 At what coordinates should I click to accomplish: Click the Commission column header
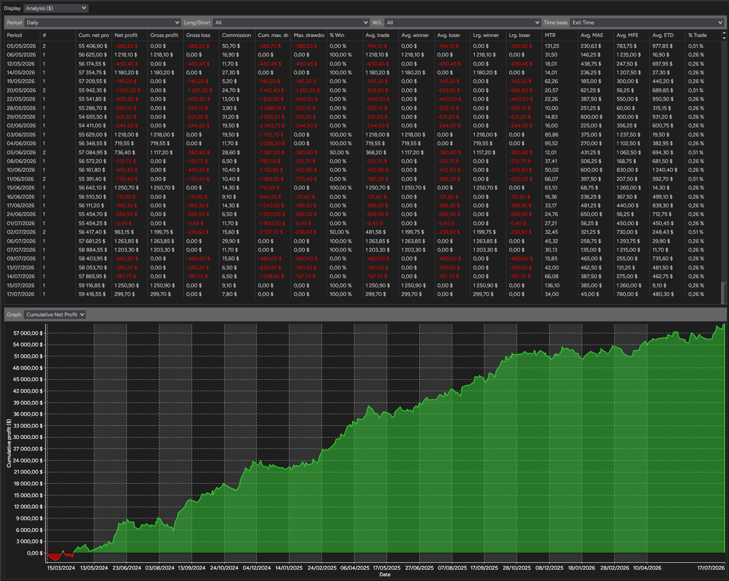pyautogui.click(x=236, y=35)
